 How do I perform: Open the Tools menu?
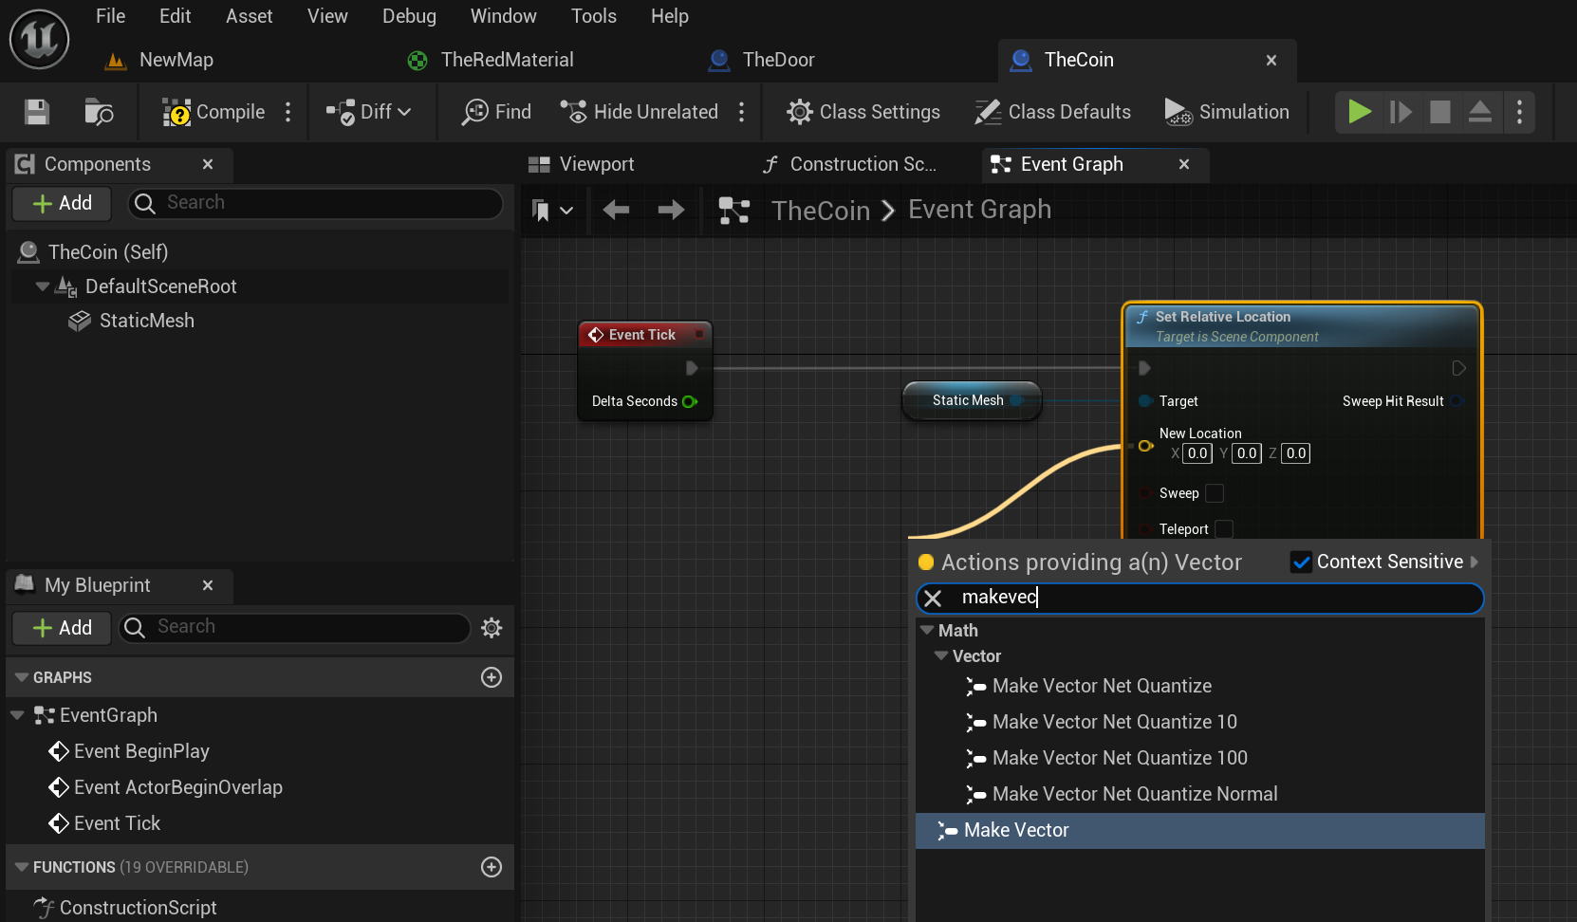[x=594, y=16]
